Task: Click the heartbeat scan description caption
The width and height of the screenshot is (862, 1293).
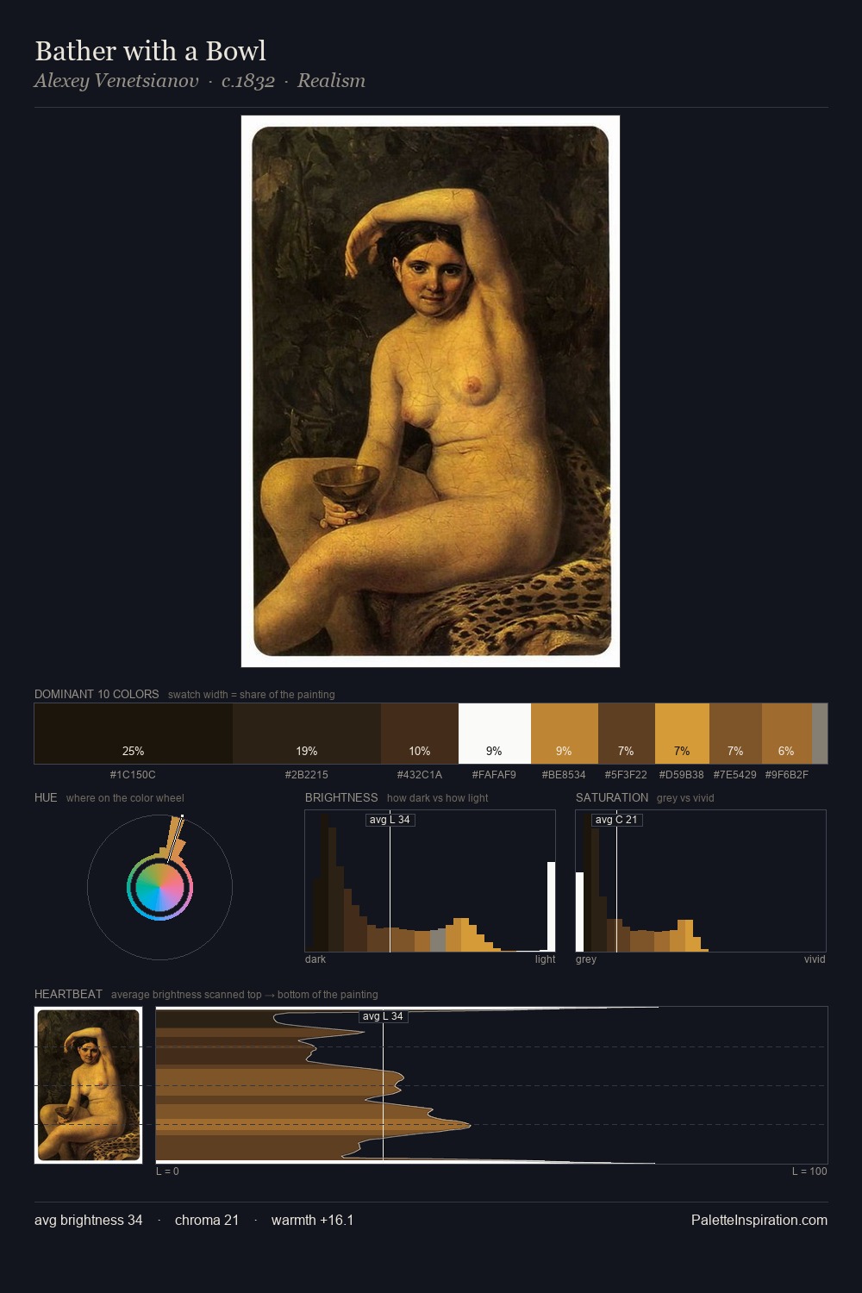Action: coord(245,995)
